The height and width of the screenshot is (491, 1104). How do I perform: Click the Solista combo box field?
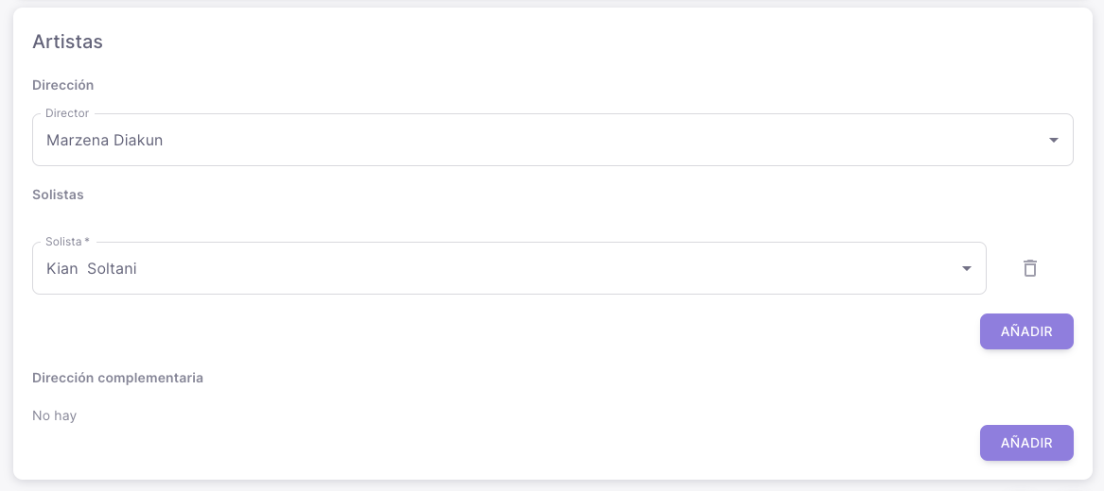[509, 268]
